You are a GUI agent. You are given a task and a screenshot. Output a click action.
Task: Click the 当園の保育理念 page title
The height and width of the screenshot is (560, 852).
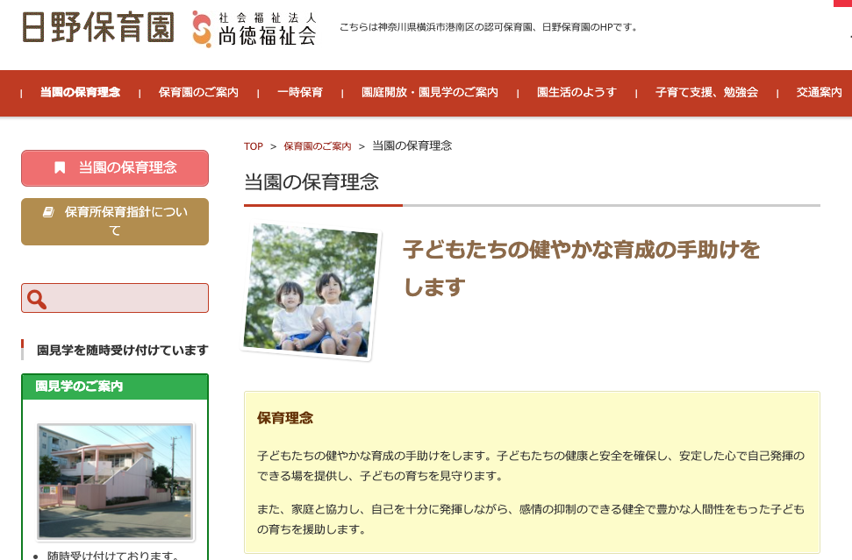coord(311,182)
